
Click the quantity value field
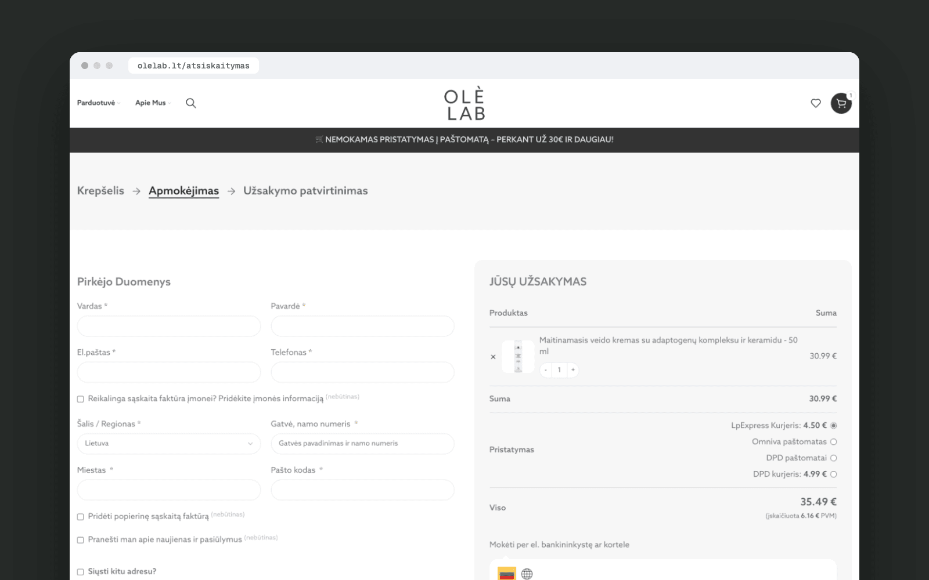559,370
